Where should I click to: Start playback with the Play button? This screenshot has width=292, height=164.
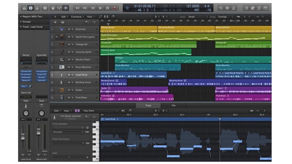click(100, 8)
